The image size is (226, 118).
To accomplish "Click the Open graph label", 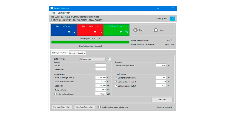I will [x=162, y=18].
